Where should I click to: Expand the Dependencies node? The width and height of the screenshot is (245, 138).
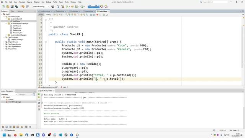pos(4,42)
